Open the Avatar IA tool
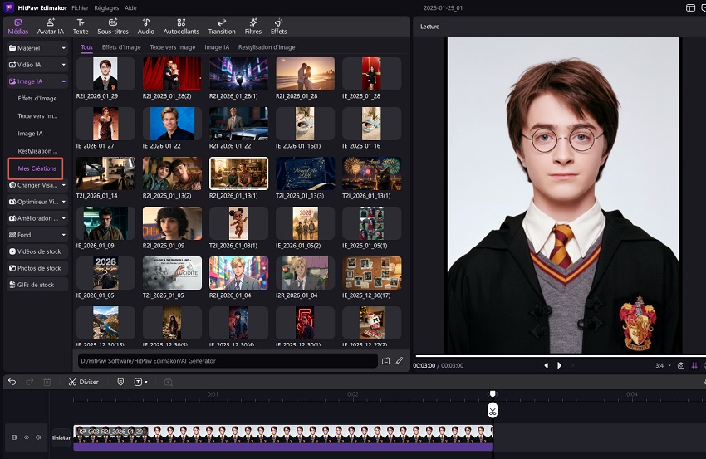706x459 pixels. coord(51,27)
